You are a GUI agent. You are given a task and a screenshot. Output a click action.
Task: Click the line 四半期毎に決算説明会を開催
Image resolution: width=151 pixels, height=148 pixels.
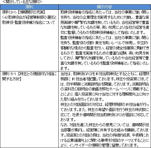pyautogui.click(x=105, y=84)
